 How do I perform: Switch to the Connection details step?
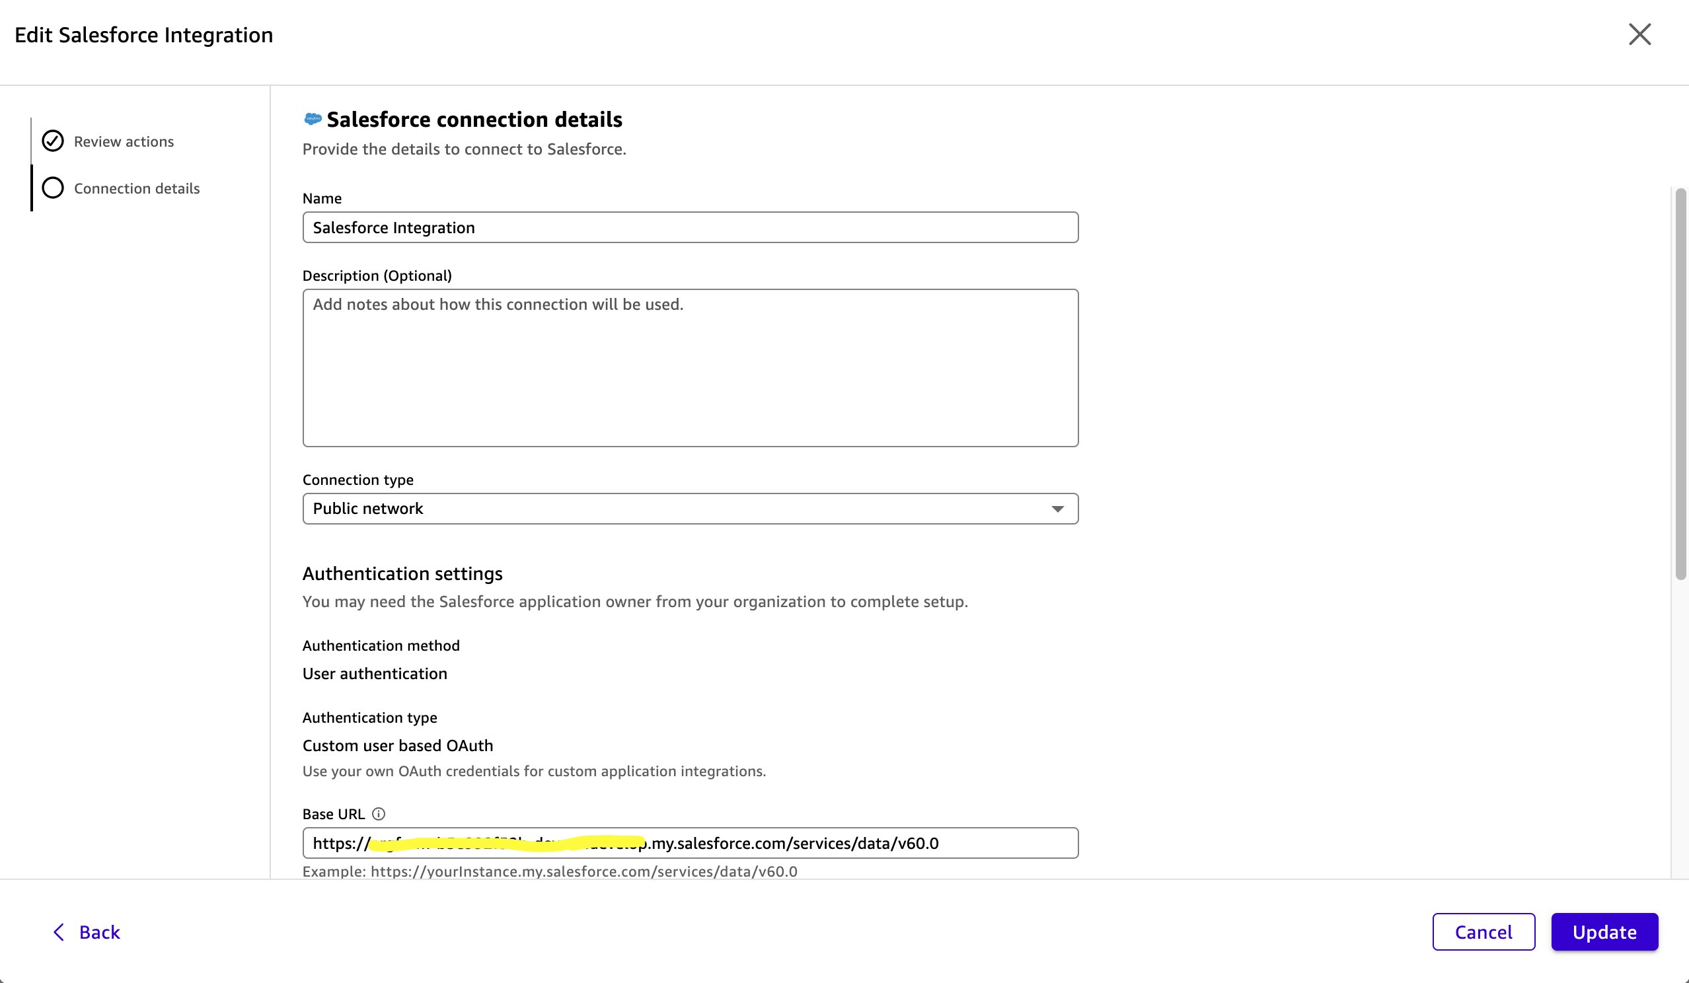[x=136, y=188]
